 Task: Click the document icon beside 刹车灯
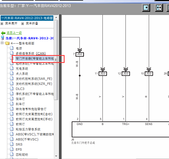[x=12, y=104]
